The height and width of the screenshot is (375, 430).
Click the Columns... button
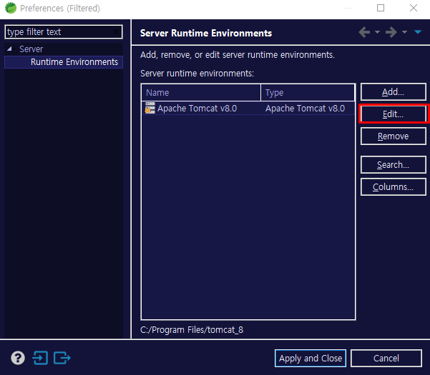coord(394,187)
